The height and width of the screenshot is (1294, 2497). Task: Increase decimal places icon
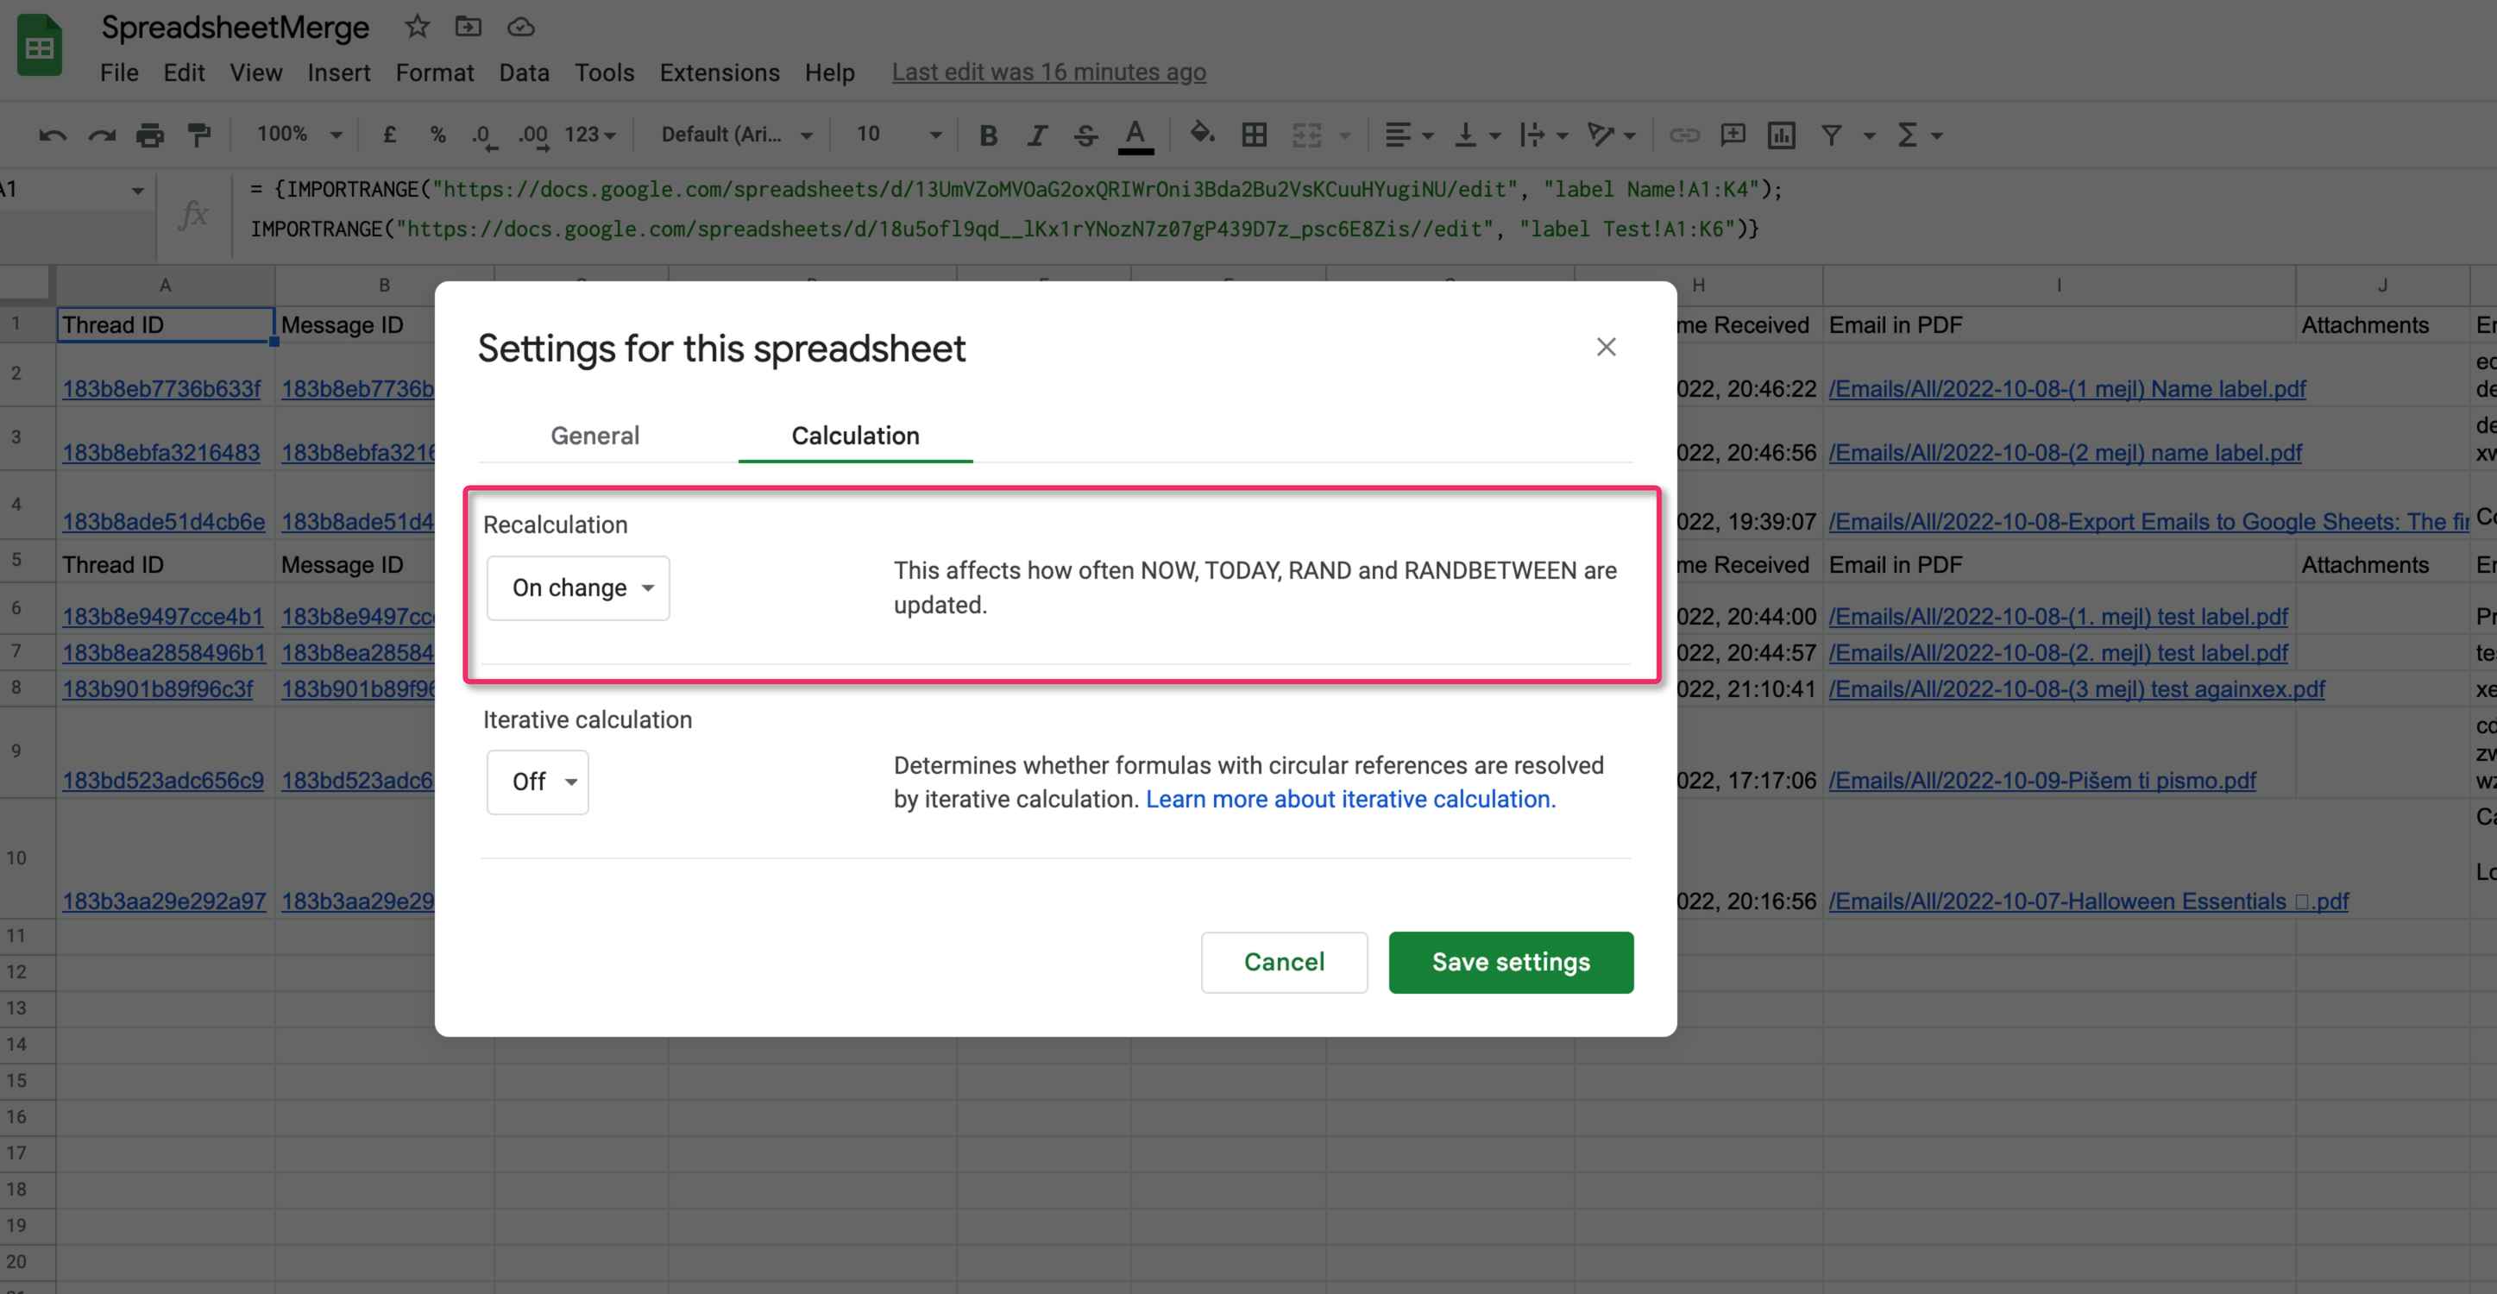click(534, 135)
